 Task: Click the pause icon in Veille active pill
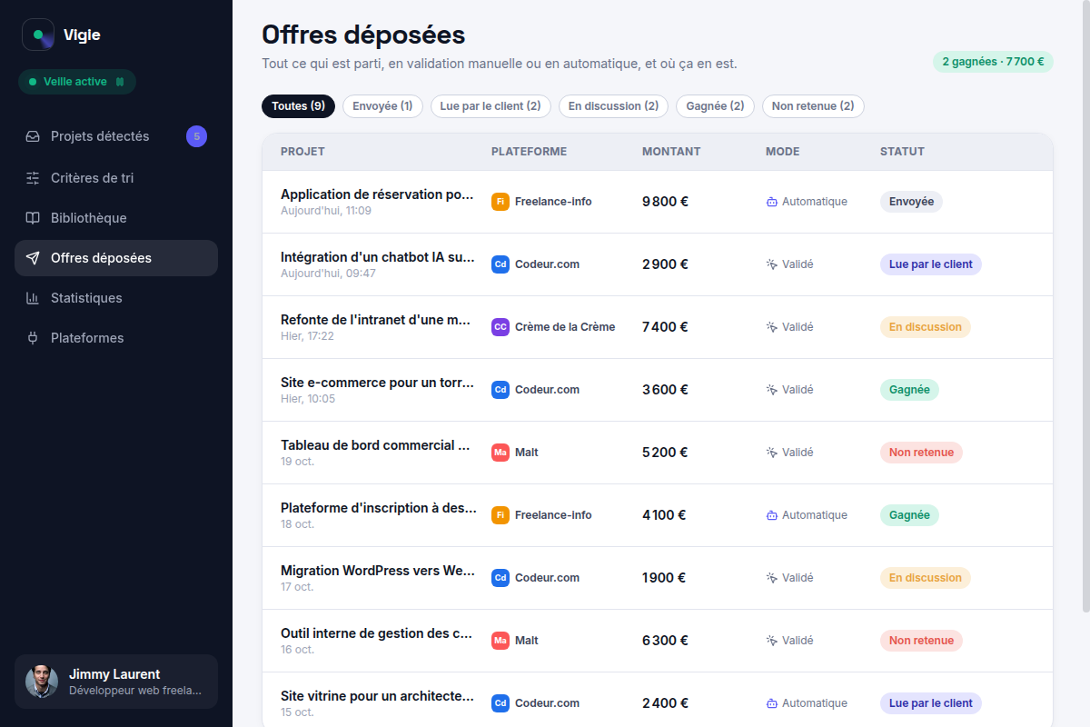click(119, 82)
